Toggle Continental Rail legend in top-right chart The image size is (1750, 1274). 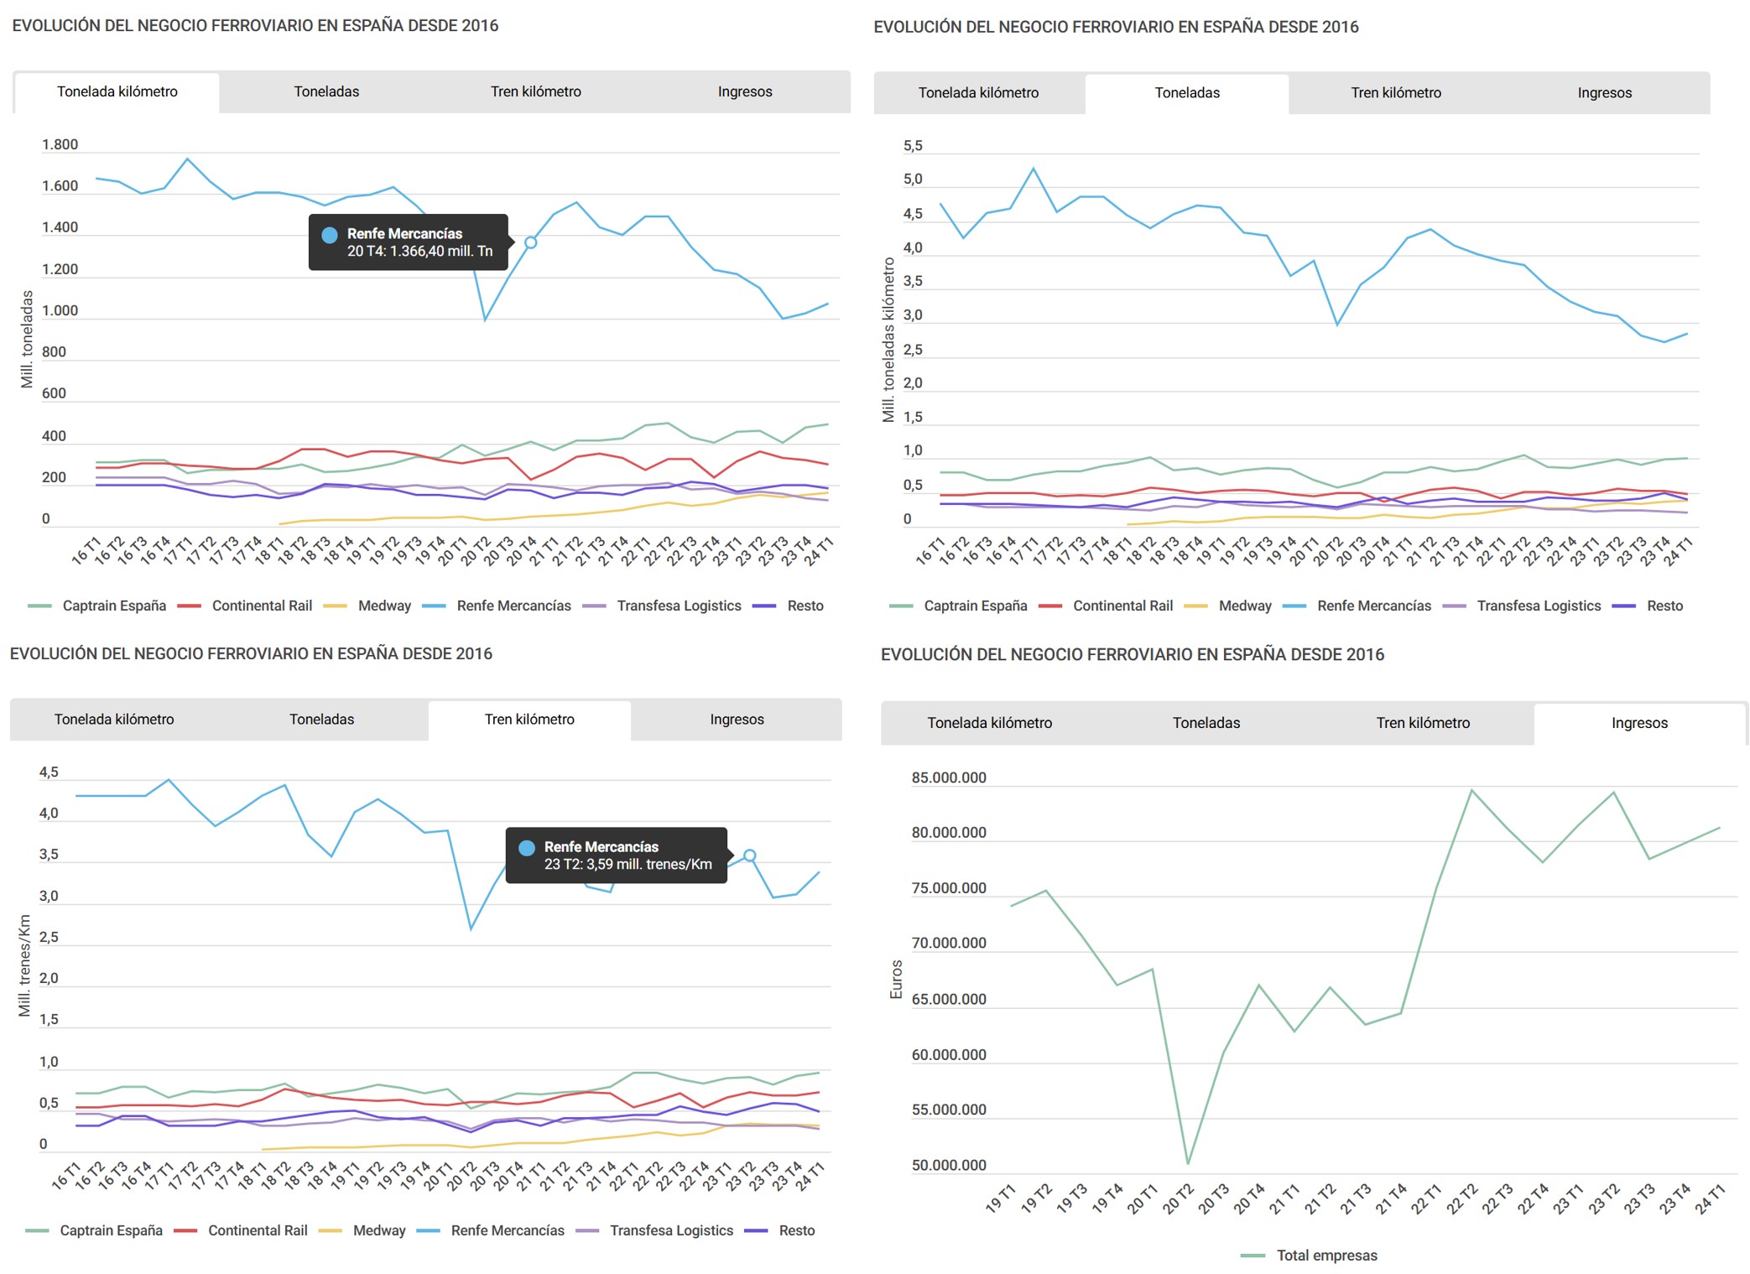coord(1122,606)
